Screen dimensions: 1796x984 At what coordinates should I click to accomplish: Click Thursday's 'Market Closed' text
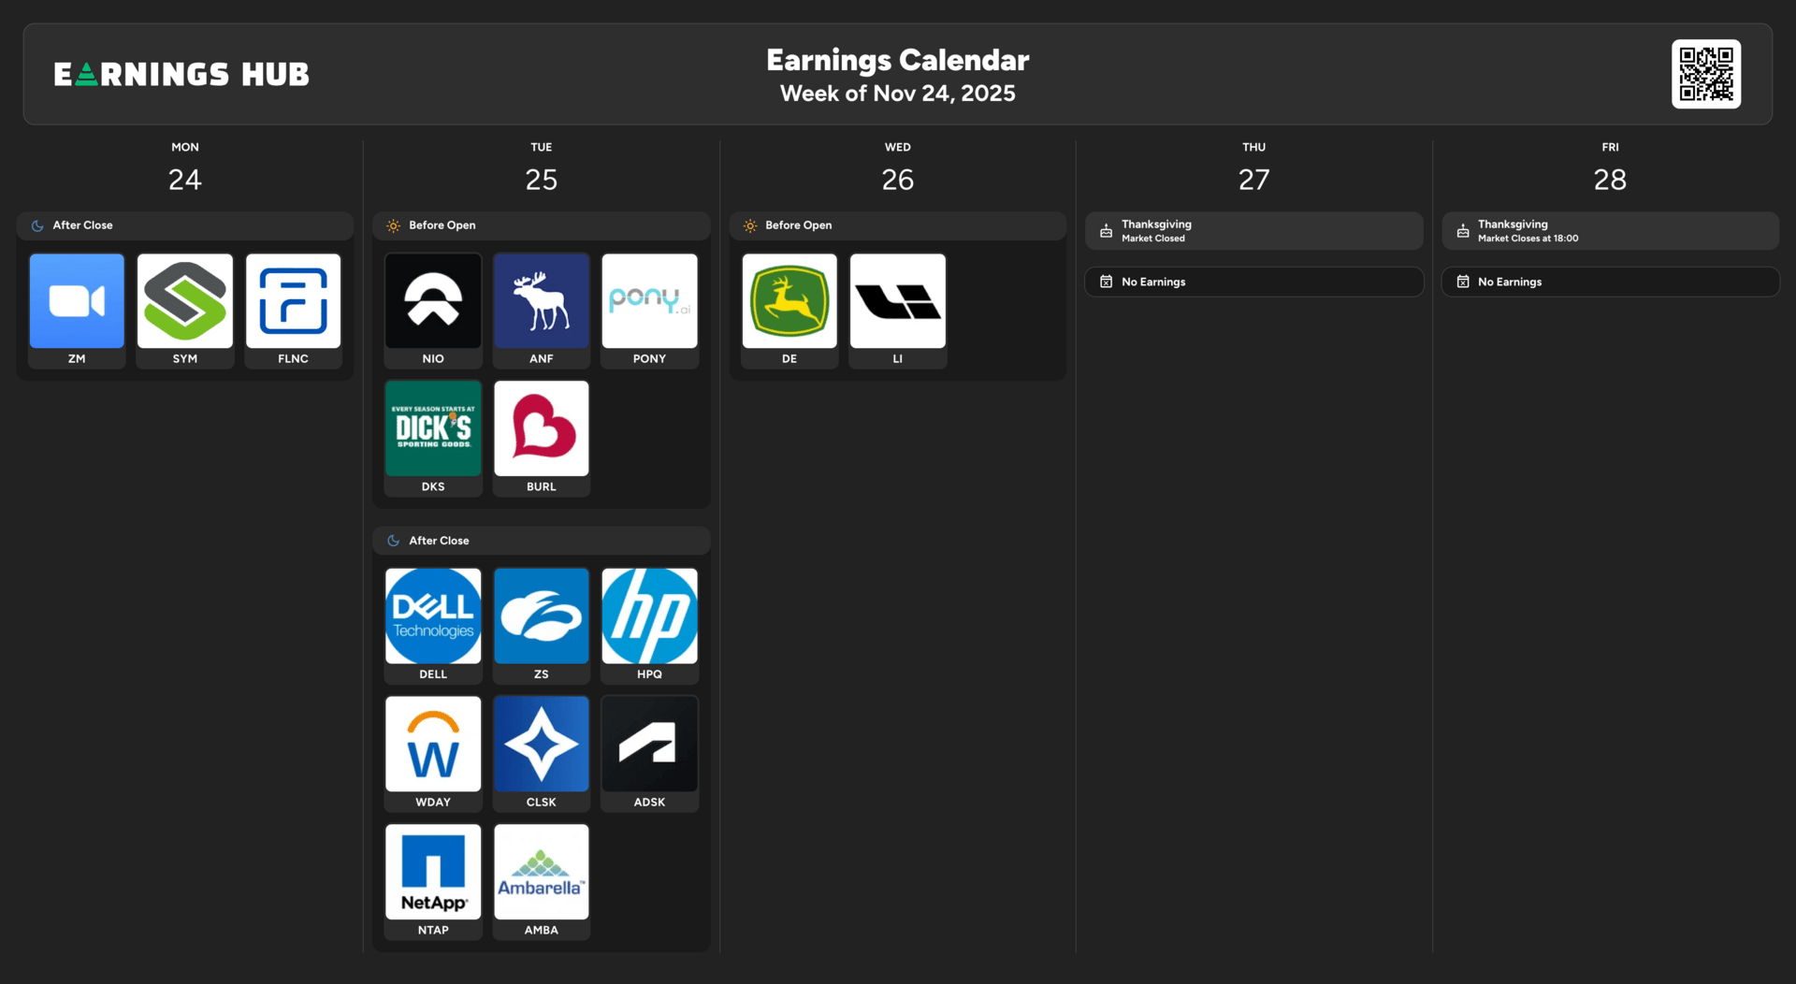click(x=1153, y=239)
